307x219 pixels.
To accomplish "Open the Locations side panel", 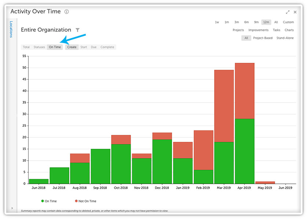I will [x=11, y=29].
